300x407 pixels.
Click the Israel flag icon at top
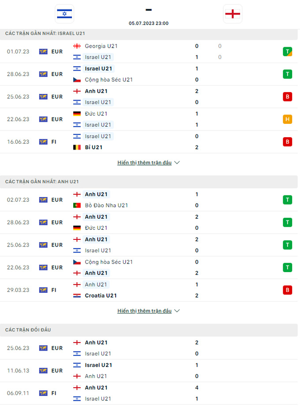coord(64,14)
